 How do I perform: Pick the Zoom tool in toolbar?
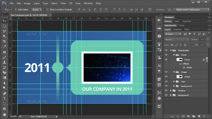pos(4,88)
